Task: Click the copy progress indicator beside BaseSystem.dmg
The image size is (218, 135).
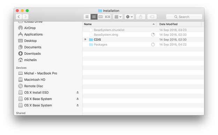Action: [x=153, y=35]
